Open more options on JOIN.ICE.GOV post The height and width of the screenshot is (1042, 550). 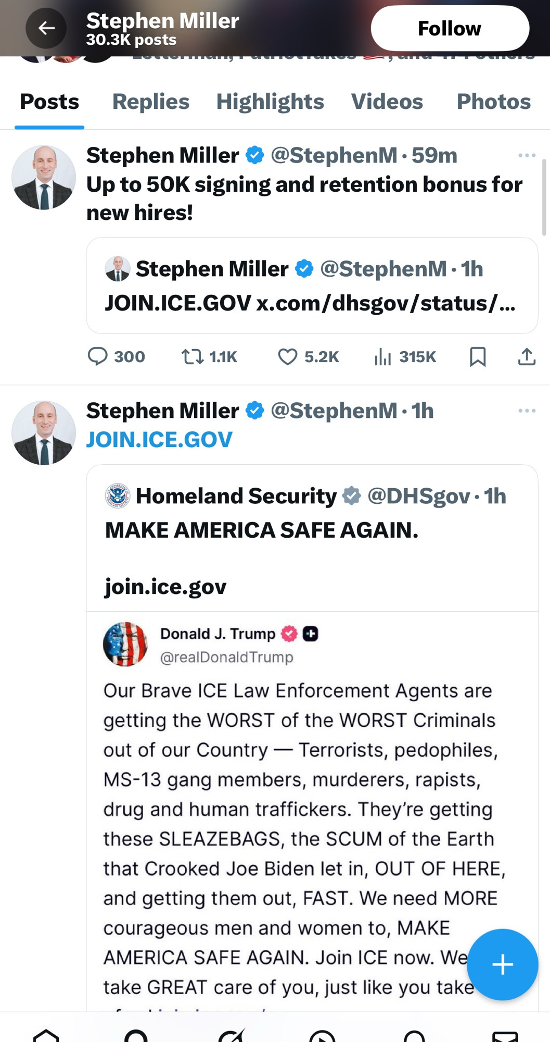coord(527,411)
